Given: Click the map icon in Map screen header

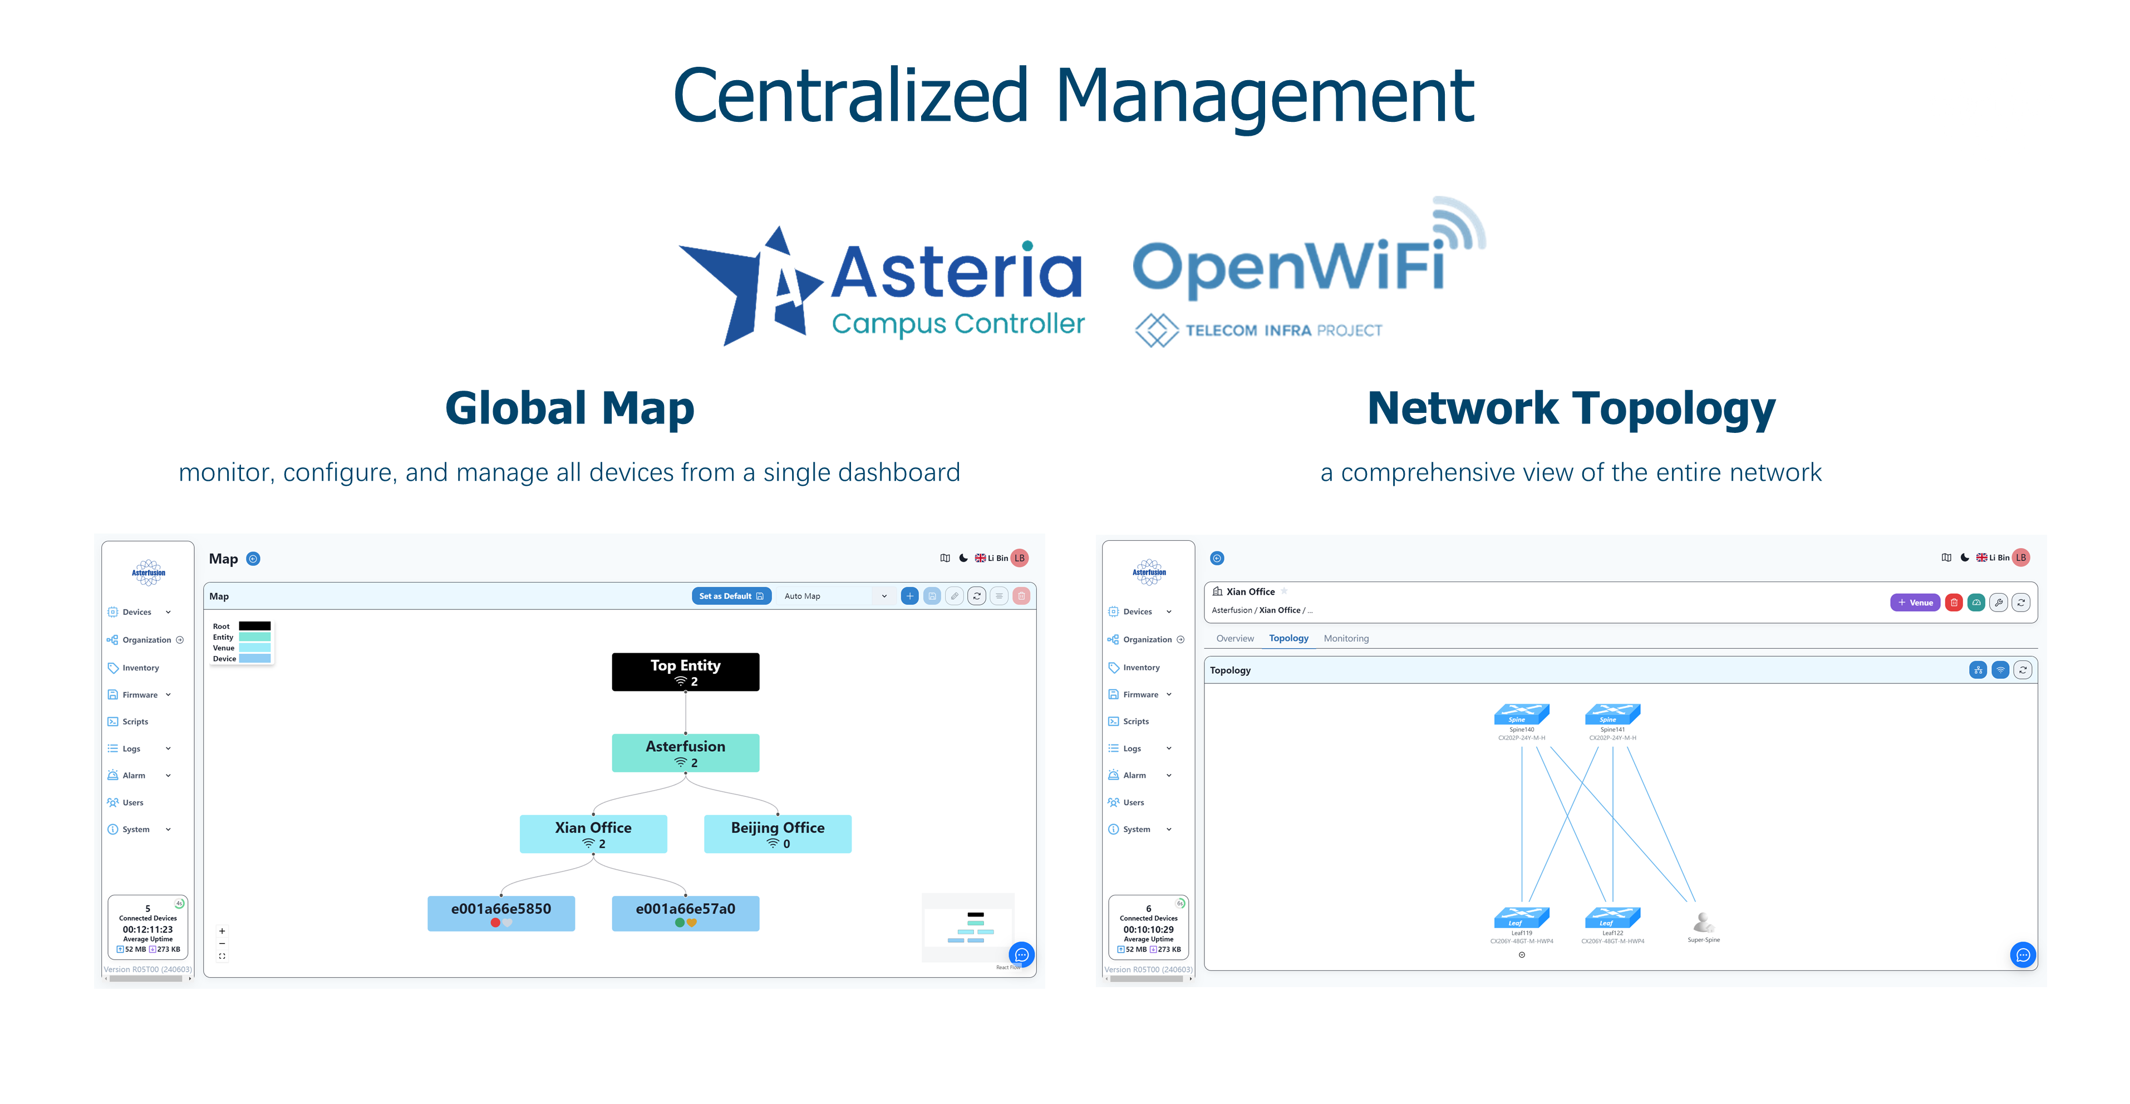Looking at the screenshot, I should (x=945, y=558).
